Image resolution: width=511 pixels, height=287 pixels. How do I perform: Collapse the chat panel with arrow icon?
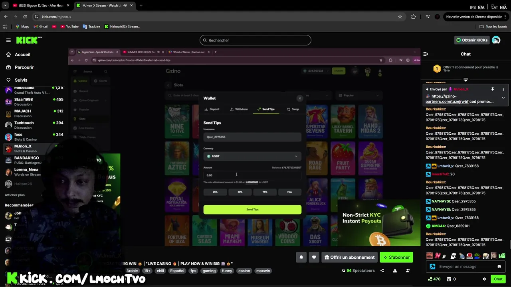click(x=426, y=54)
